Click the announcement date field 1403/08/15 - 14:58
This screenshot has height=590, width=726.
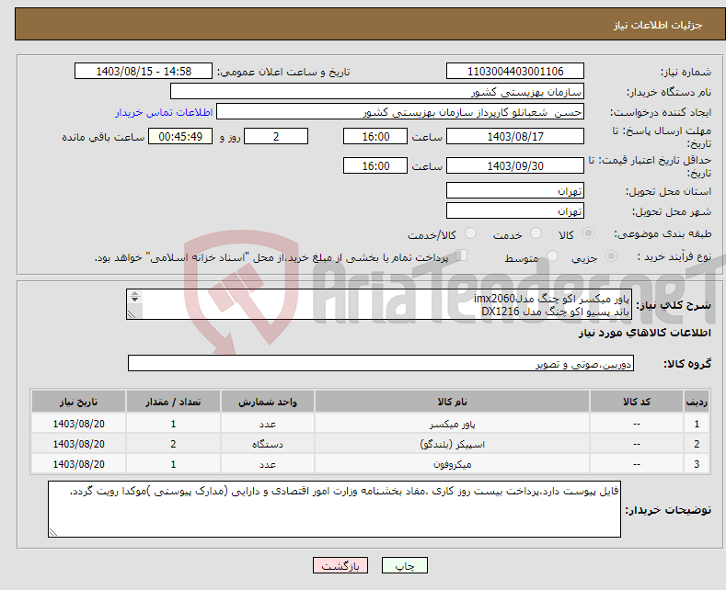(144, 71)
